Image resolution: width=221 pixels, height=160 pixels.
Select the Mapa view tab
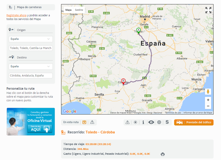coord(68,10)
